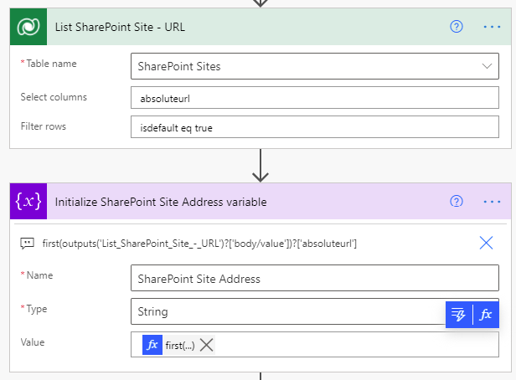Open the three-dot menu for List SharePoint Site - URL
The height and width of the screenshot is (380, 516).
point(492,27)
